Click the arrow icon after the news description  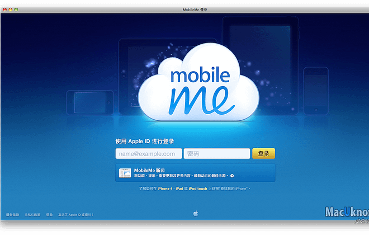pyautogui.click(x=232, y=175)
